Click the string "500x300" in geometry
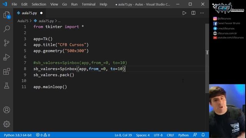This screenshot has width=246, height=138. (75, 51)
